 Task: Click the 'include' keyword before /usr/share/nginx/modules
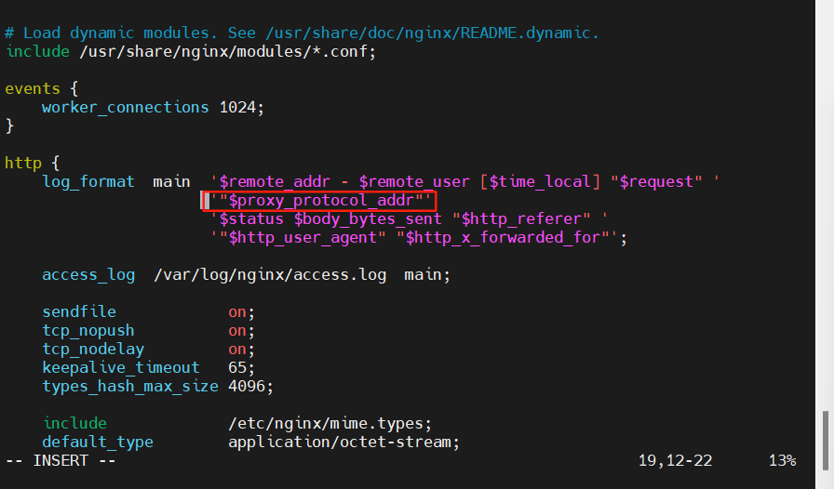pos(37,51)
